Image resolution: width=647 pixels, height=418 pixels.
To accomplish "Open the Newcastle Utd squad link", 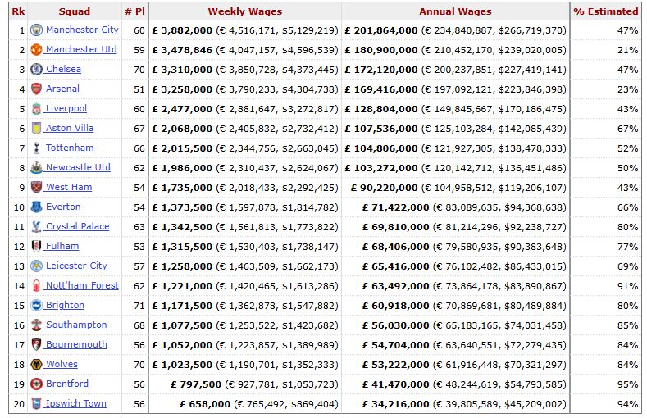I will 78,167.
